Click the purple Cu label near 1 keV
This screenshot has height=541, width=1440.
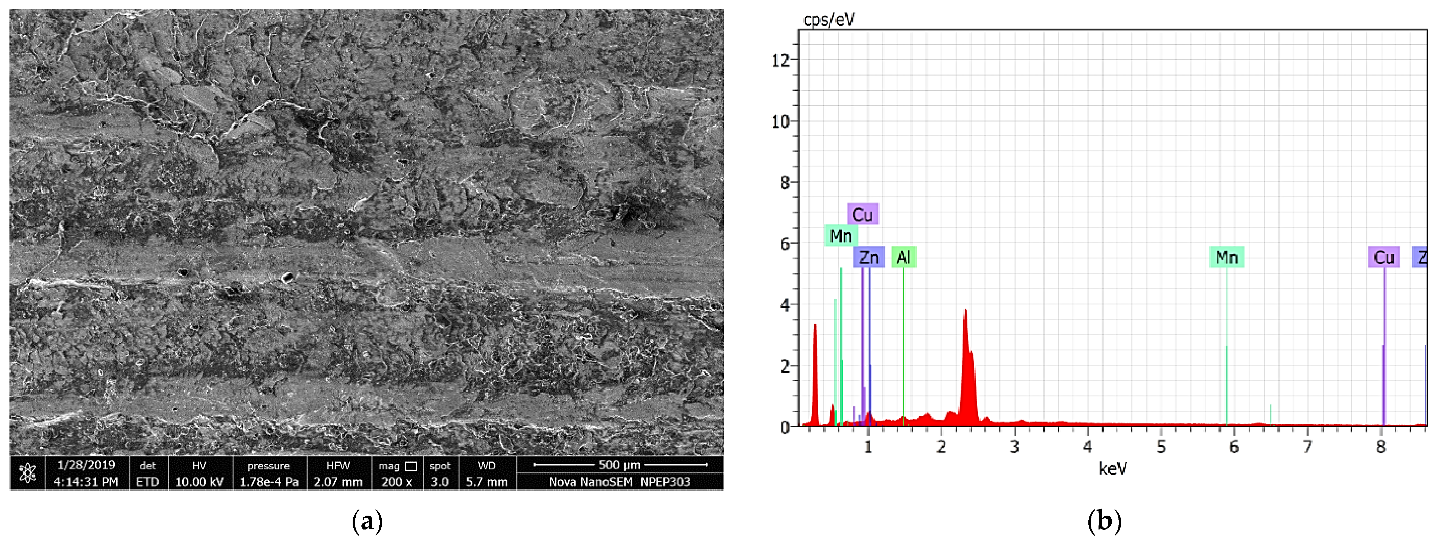(863, 215)
